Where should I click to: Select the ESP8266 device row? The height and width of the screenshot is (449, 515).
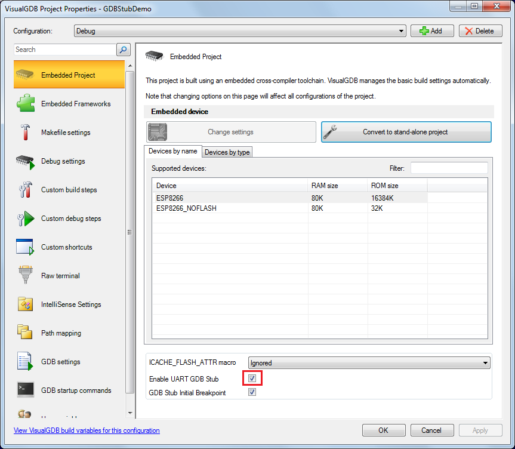289,198
